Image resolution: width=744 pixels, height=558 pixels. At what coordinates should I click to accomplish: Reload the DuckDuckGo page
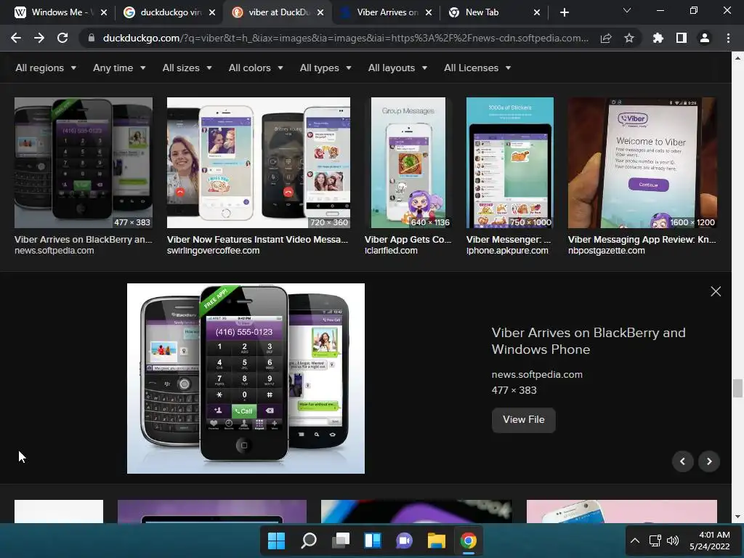tap(62, 38)
